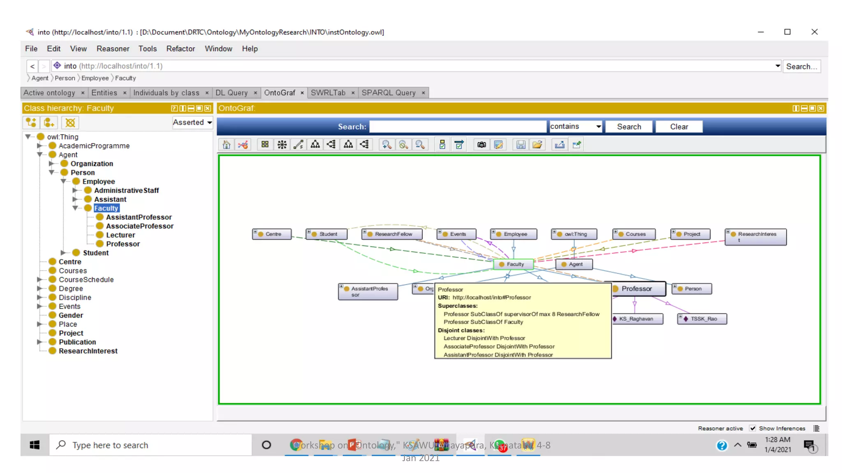Switch to the SPARQL Query tab
This screenshot has height=473, width=842.
point(389,93)
